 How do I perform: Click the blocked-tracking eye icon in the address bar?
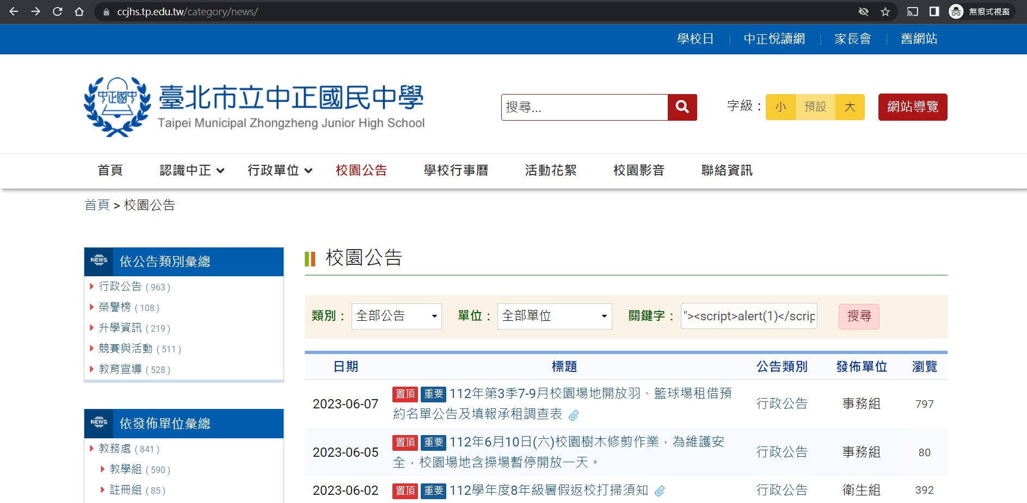[x=864, y=11]
